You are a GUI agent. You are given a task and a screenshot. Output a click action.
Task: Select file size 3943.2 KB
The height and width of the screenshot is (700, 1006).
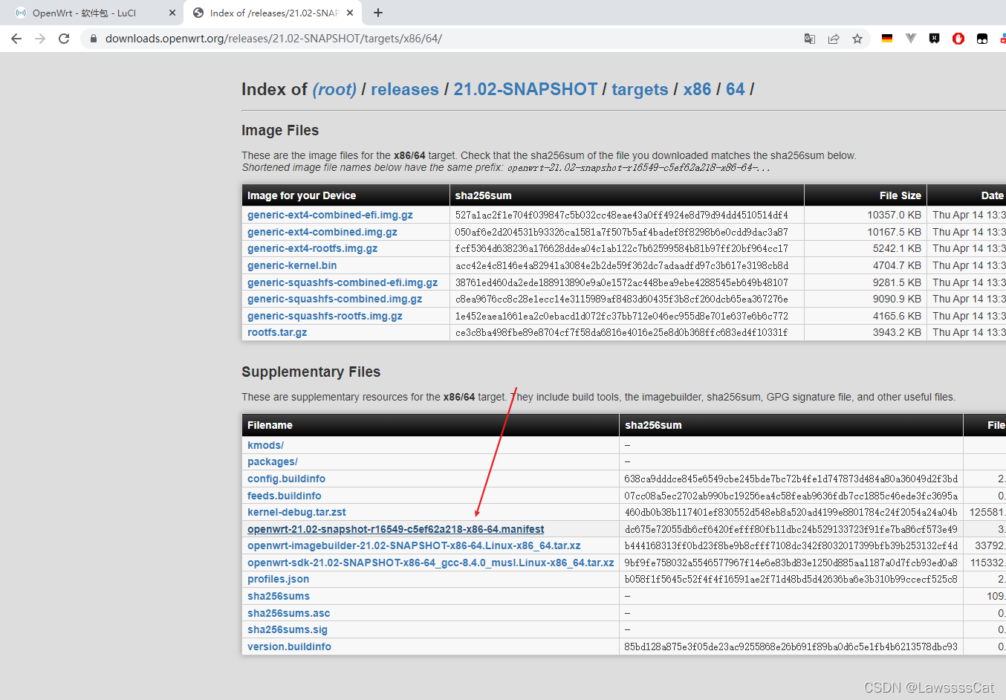click(897, 332)
